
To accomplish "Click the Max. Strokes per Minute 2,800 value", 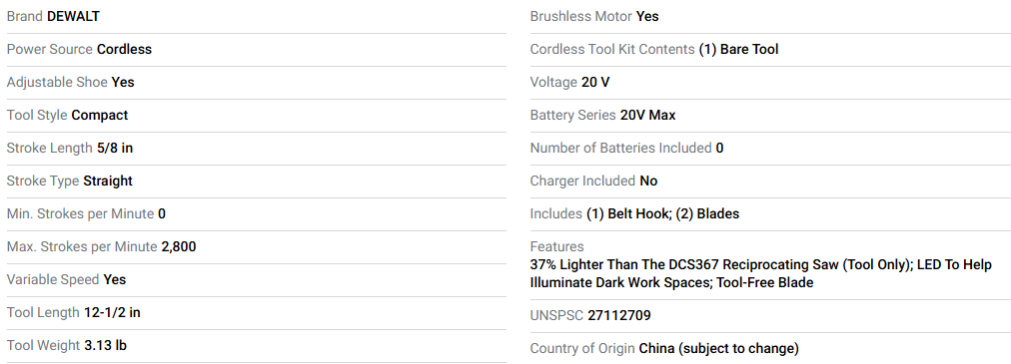I will coord(179,247).
